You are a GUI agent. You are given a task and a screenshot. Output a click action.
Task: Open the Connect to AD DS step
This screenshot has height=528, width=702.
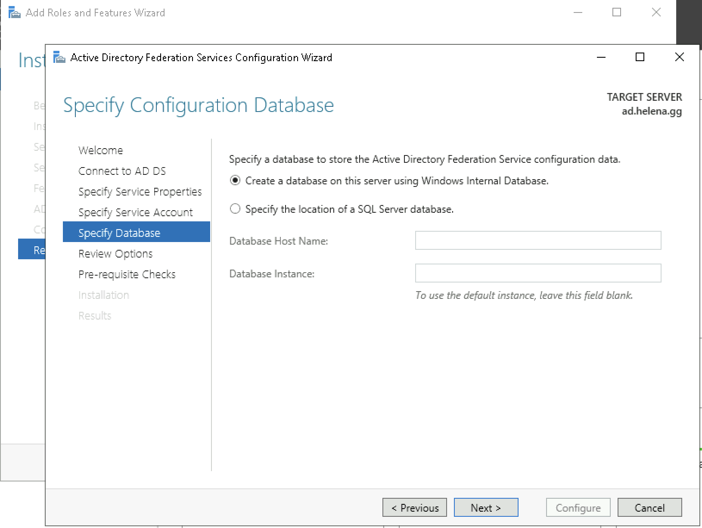[122, 171]
